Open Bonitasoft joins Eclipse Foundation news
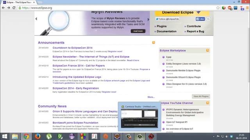 75,123
